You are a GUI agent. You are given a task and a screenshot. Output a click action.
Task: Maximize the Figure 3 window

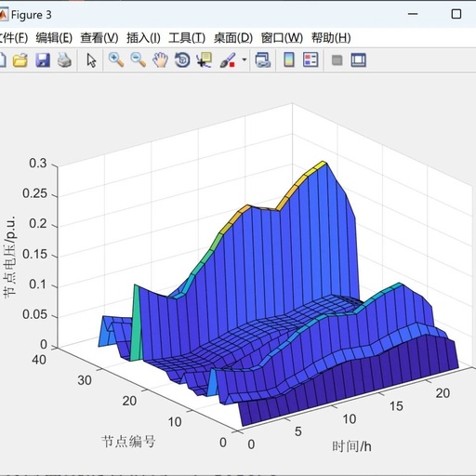tap(456, 14)
